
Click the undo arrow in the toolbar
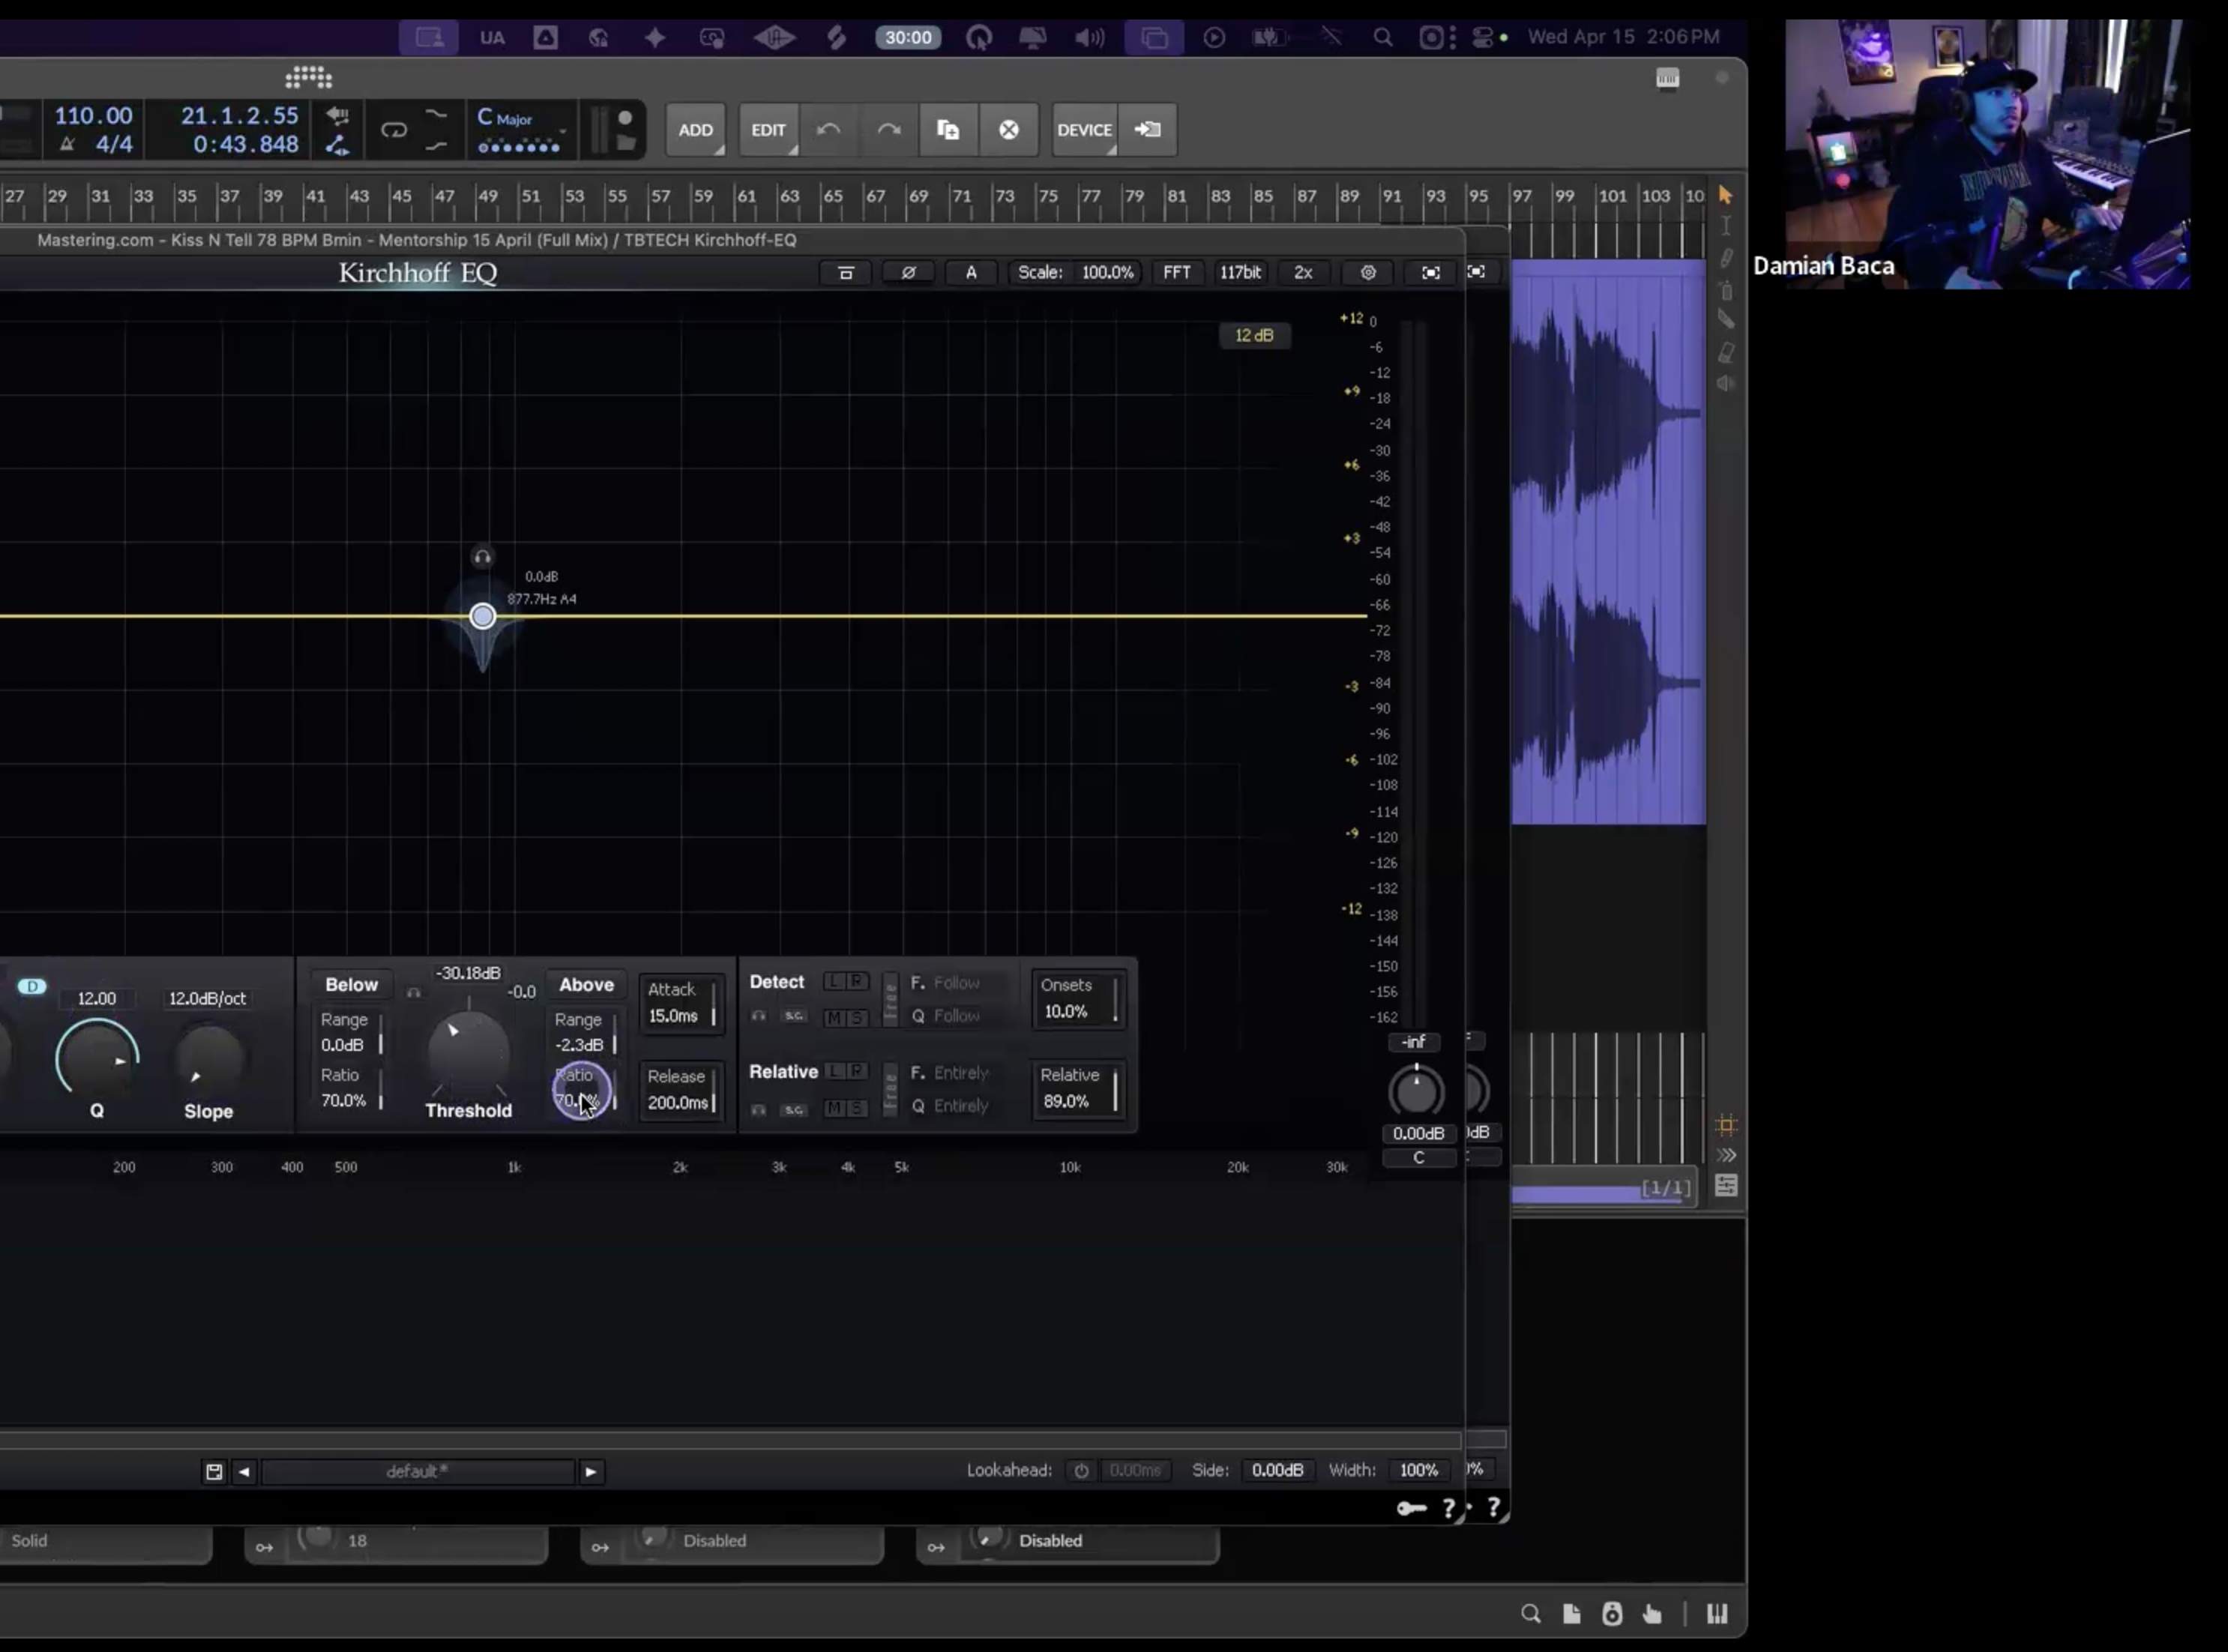click(x=828, y=129)
